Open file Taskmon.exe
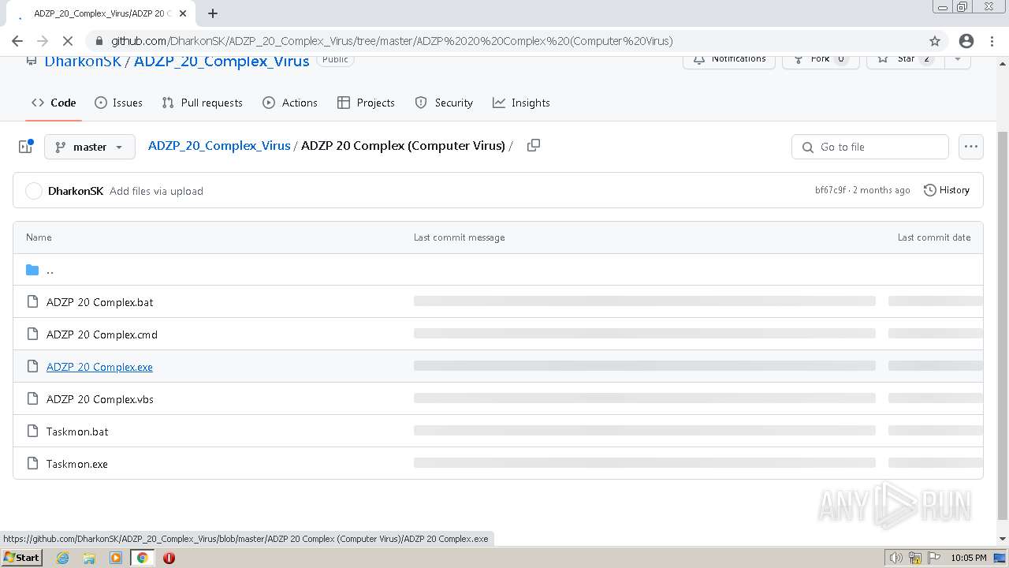This screenshot has width=1009, height=568. pos(77,464)
